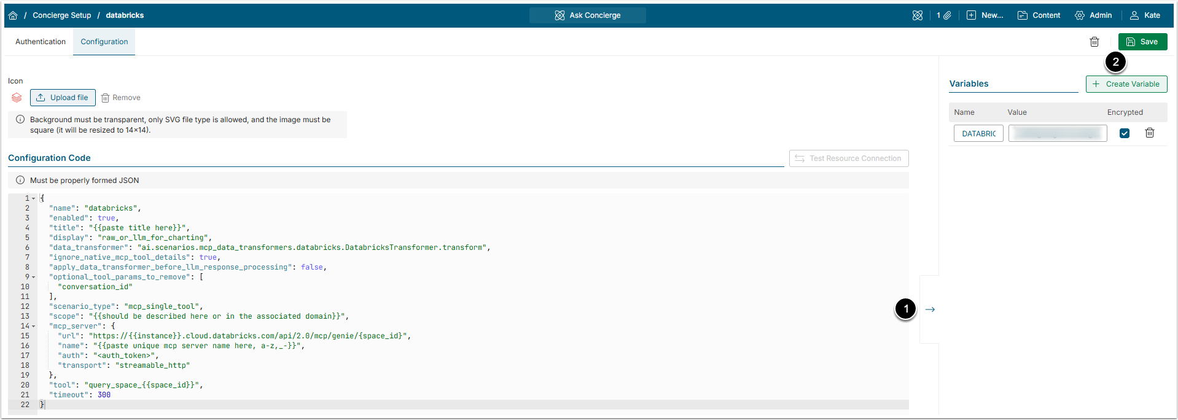Open the Concierge Setup breadcrumb link
Screen dimensions: 1178x420
(x=61, y=15)
